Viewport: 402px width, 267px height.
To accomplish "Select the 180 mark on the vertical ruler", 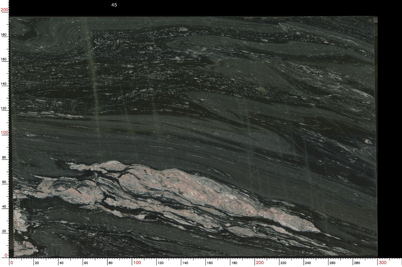I will [x=4, y=35].
